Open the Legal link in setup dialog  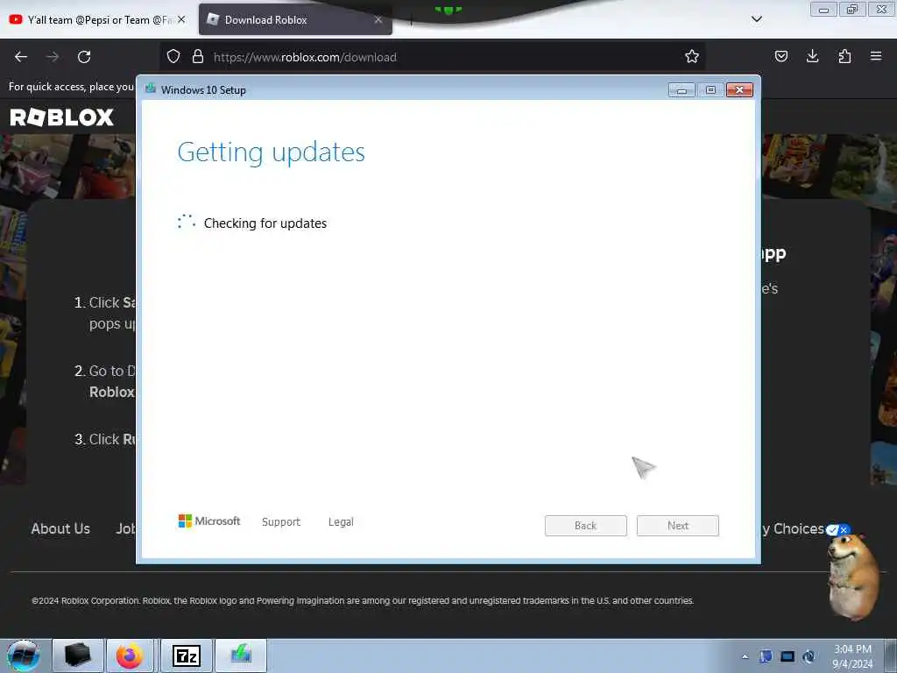tap(341, 522)
